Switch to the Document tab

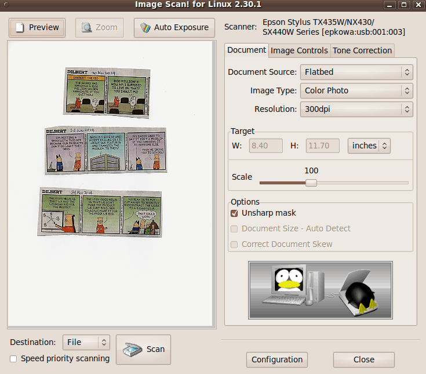click(246, 50)
